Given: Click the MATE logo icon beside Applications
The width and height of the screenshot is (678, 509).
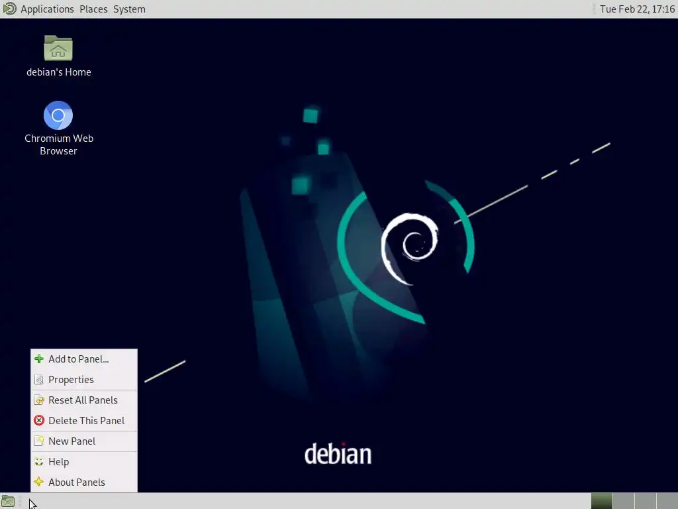Looking at the screenshot, I should tap(9, 9).
